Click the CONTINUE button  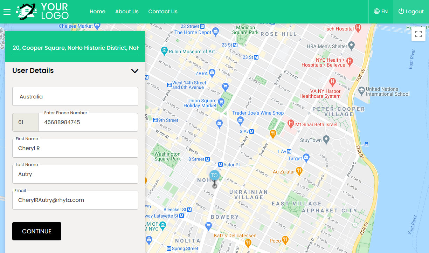(x=37, y=231)
